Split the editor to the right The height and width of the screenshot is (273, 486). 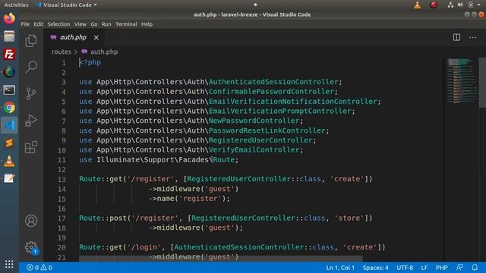[x=456, y=37]
